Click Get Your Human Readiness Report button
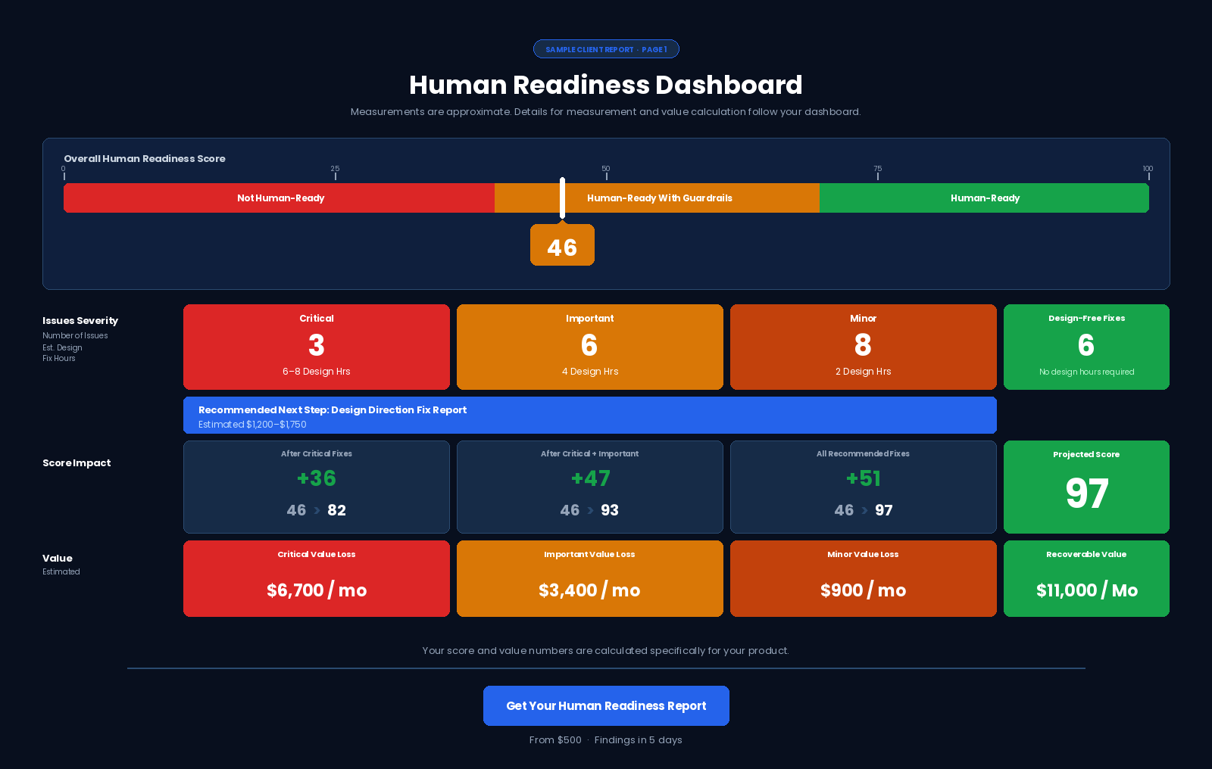 click(606, 705)
